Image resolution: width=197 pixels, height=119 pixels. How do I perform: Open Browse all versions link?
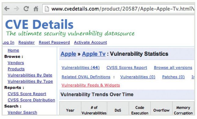[173, 68]
